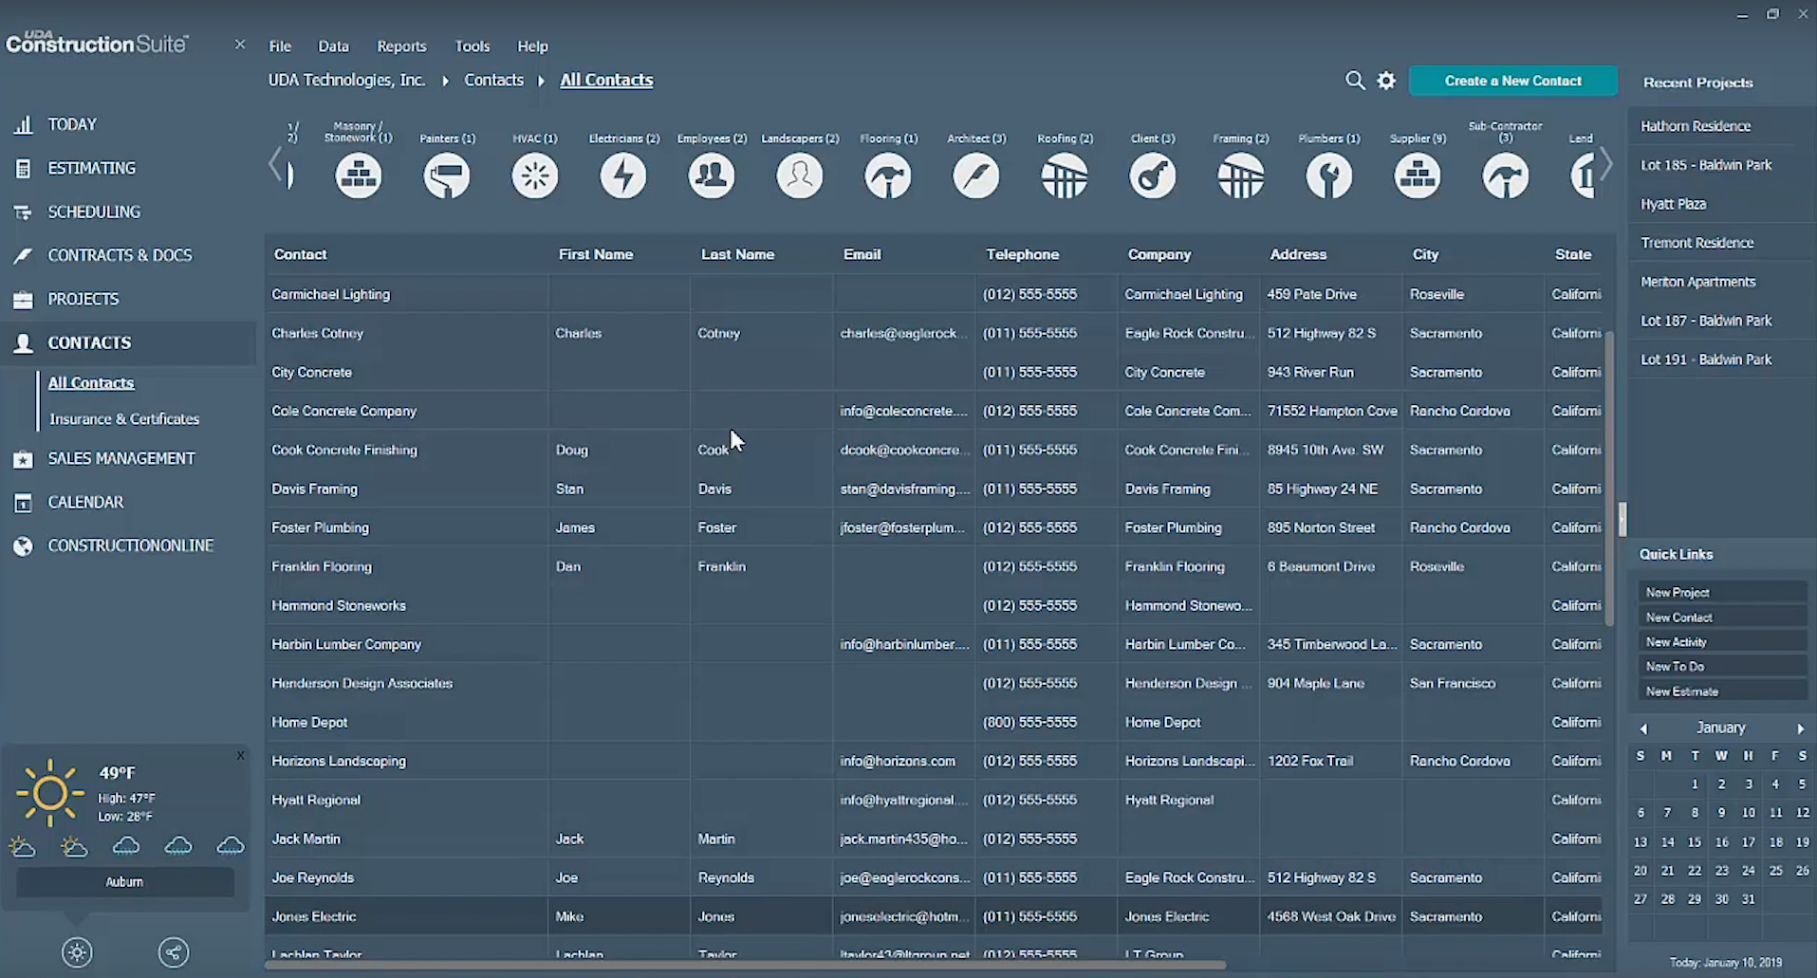Sort by Telephone column header
Screen dimensions: 1817x978
1022,254
